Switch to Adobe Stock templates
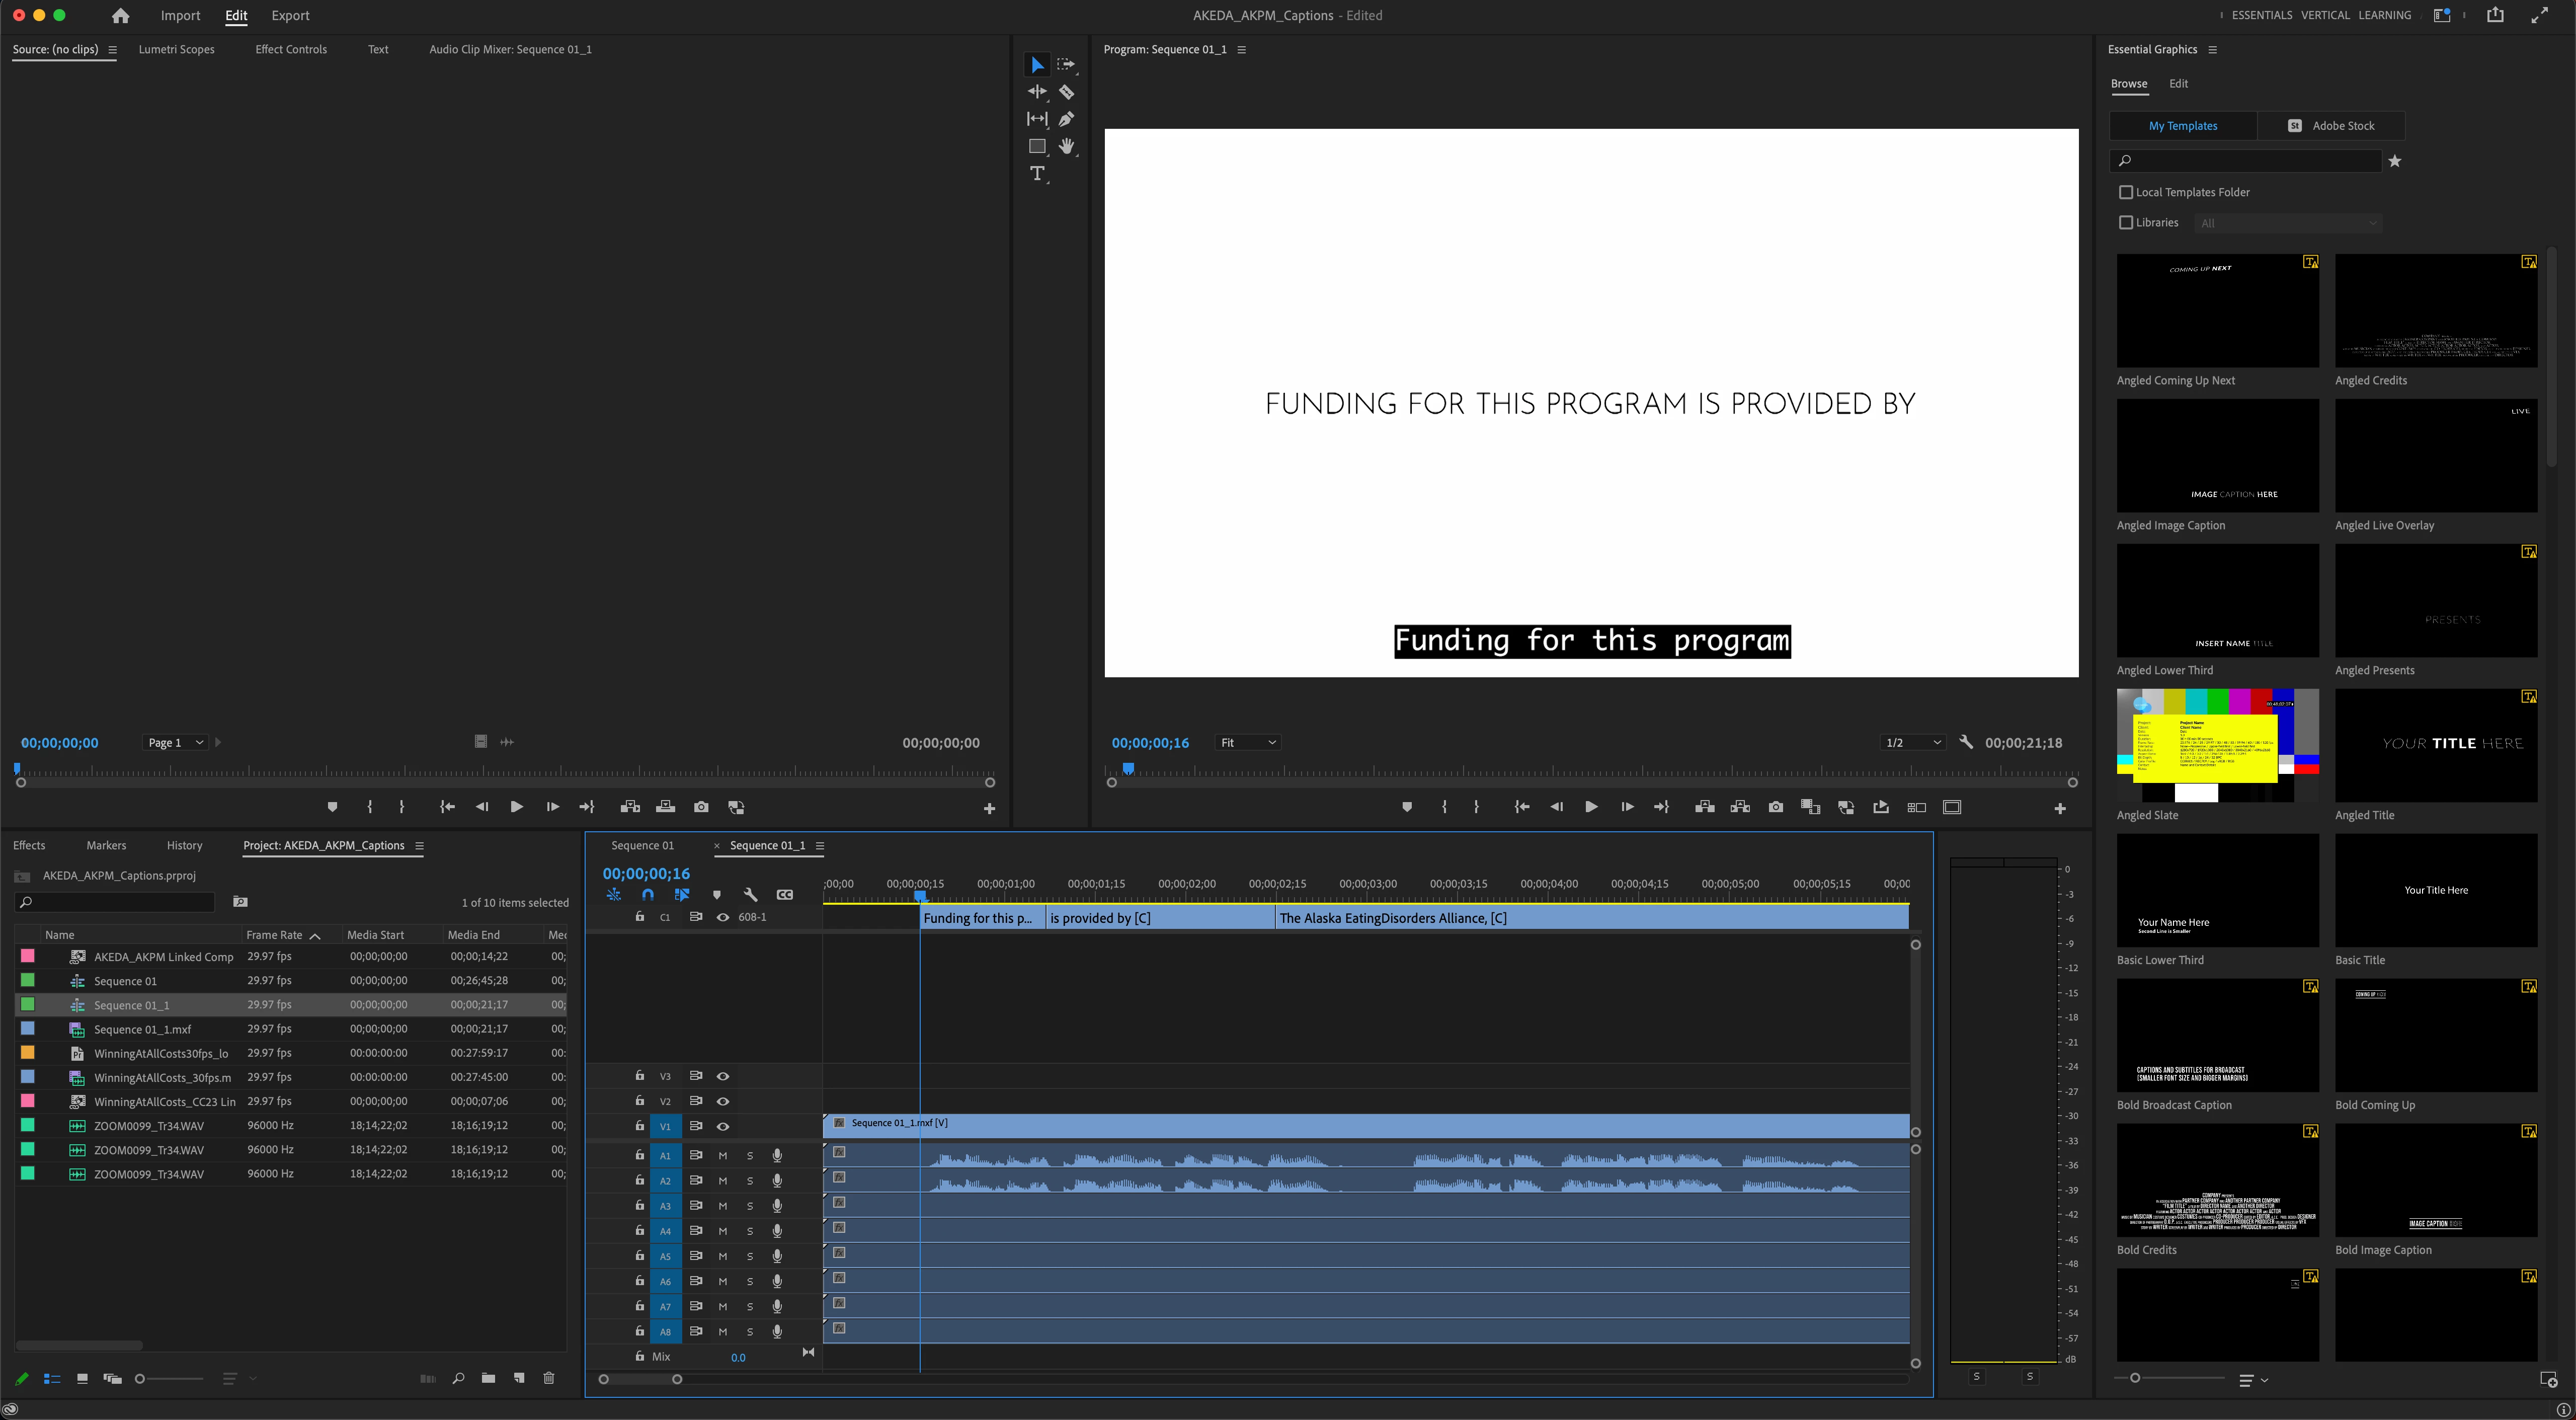Image resolution: width=2576 pixels, height=1420 pixels. (x=2331, y=126)
